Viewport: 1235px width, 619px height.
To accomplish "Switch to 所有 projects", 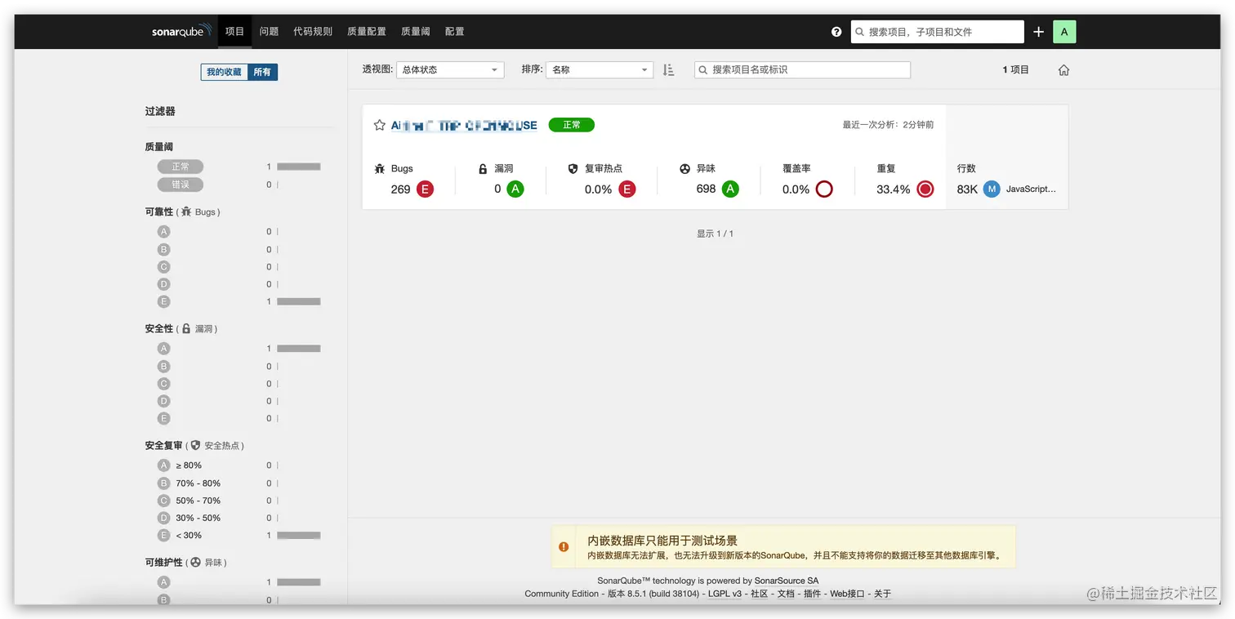I will click(262, 72).
